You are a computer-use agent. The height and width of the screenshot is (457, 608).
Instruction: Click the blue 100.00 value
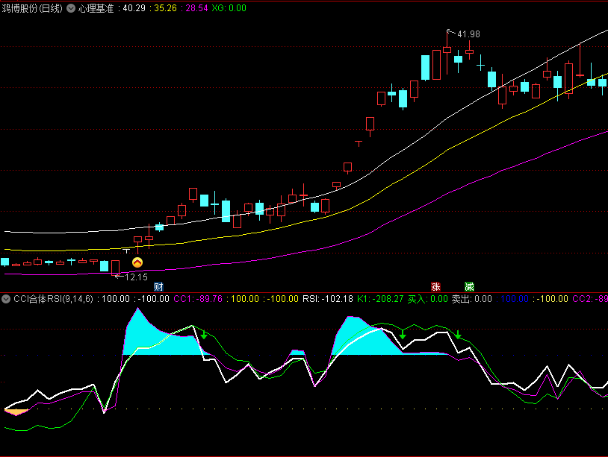(x=515, y=299)
